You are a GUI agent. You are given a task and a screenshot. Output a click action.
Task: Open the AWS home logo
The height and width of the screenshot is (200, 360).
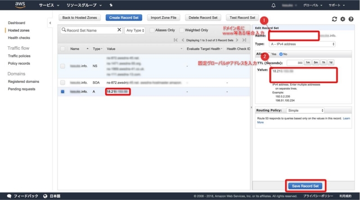[20, 5]
